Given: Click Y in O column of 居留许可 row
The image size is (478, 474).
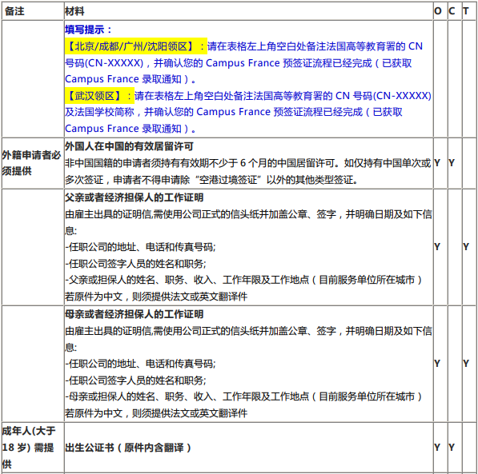Looking at the screenshot, I should click(437, 163).
